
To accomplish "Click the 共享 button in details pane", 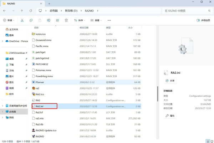I will pyautogui.click(x=171, y=81).
